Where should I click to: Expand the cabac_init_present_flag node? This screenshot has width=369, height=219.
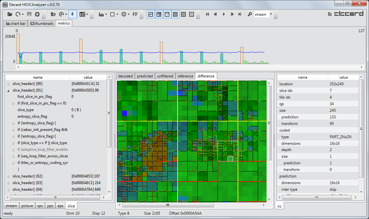pyautogui.click(x=14, y=130)
